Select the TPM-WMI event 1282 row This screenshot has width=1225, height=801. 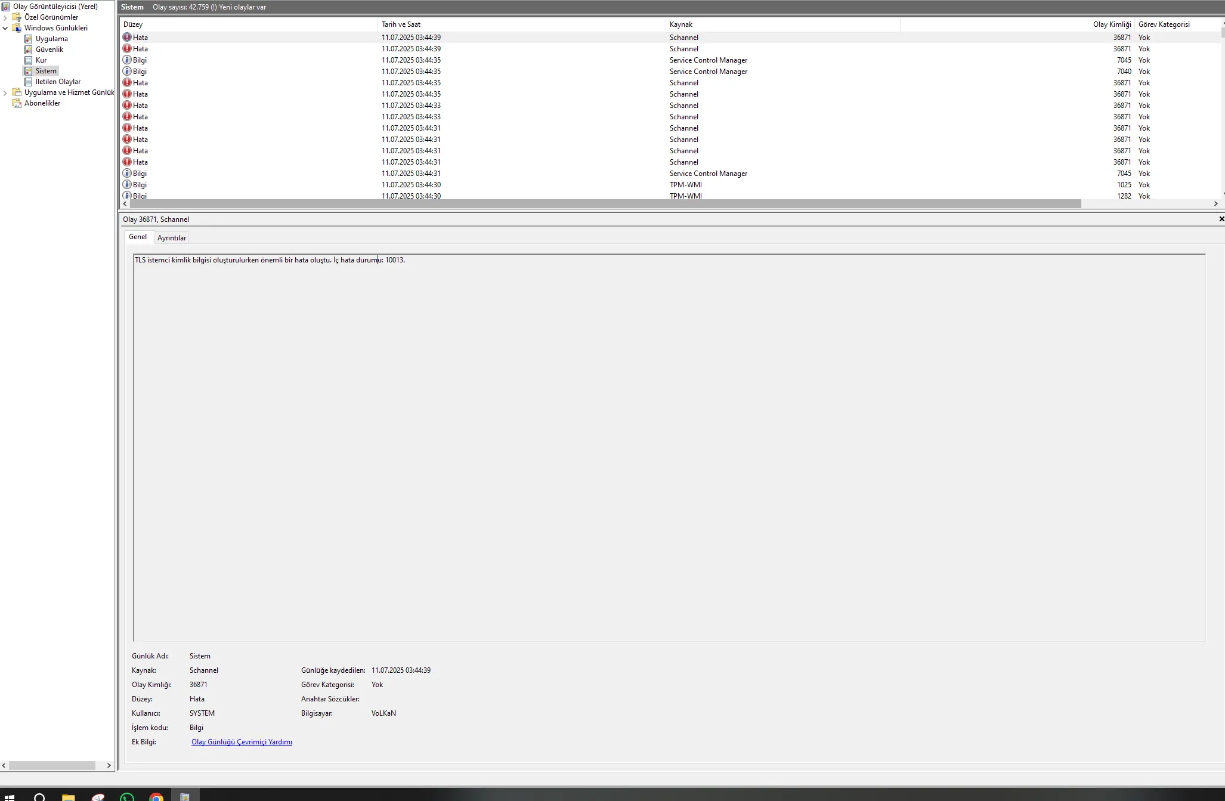pyautogui.click(x=669, y=196)
